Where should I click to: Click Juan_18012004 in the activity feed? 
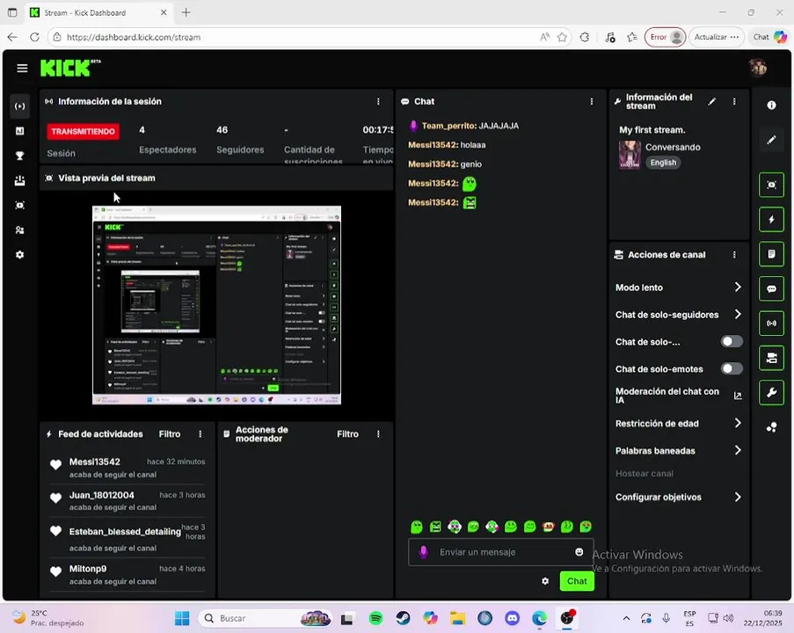pos(102,495)
